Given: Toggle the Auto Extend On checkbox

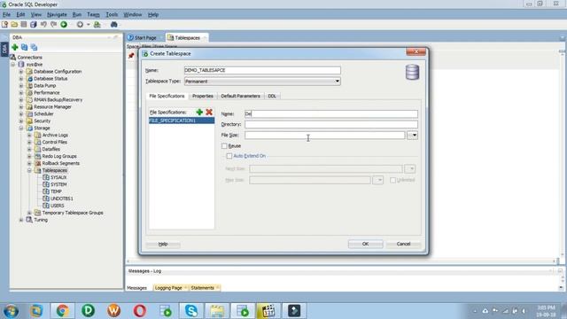Looking at the screenshot, I should [229, 156].
